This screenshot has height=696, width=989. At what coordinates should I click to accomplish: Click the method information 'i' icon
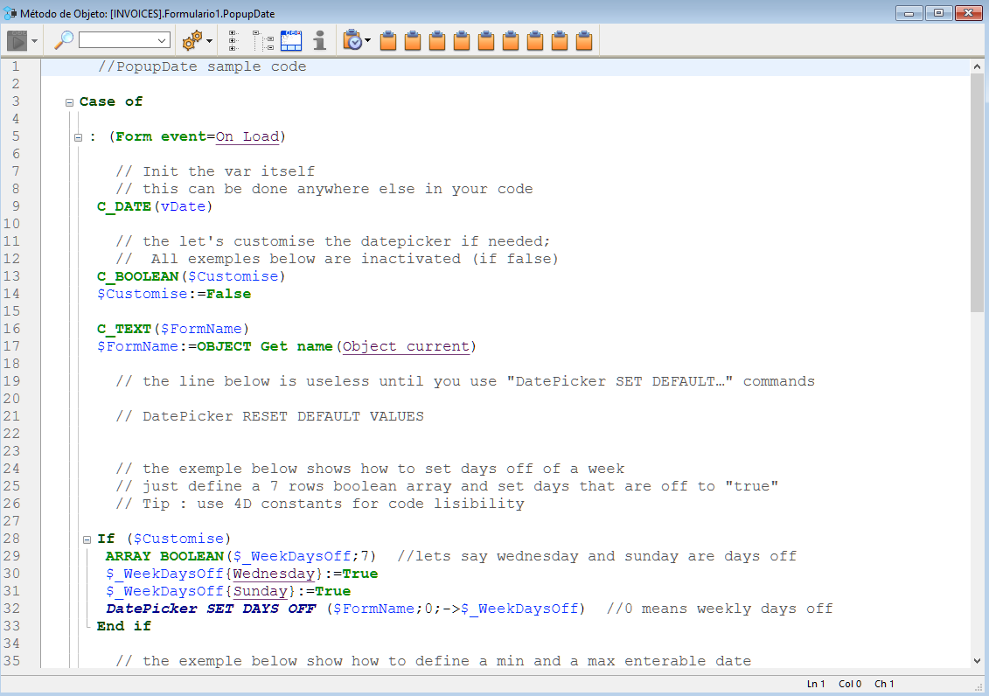coord(320,40)
